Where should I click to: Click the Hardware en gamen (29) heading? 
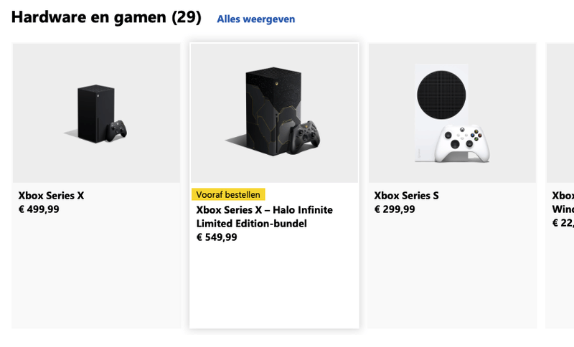tap(106, 17)
